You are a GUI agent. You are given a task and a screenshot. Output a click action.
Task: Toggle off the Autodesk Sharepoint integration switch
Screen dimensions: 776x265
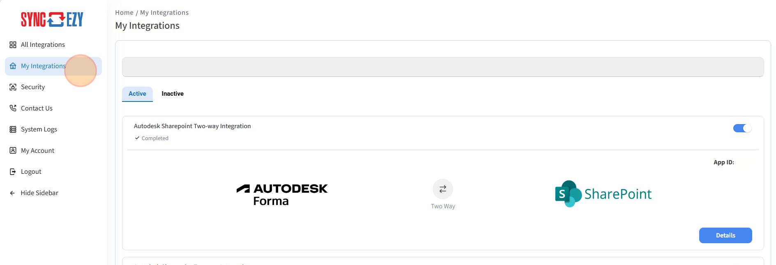coord(742,129)
